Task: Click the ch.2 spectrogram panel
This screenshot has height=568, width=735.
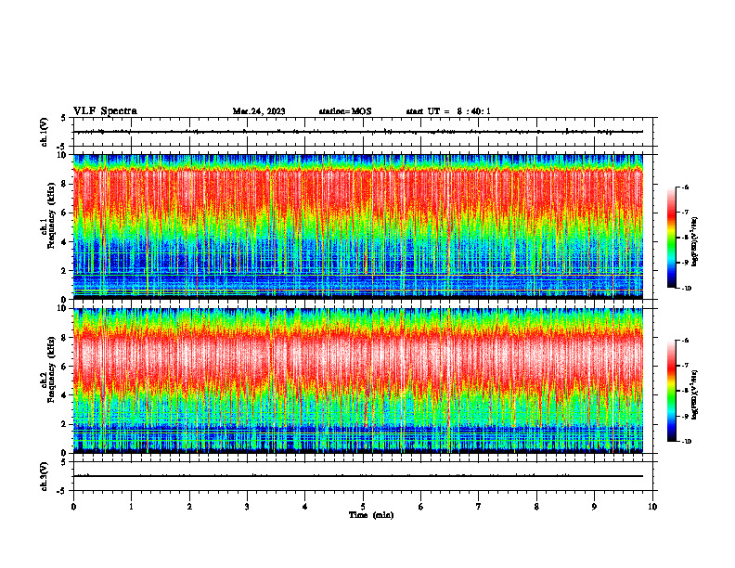Action: [x=358, y=381]
